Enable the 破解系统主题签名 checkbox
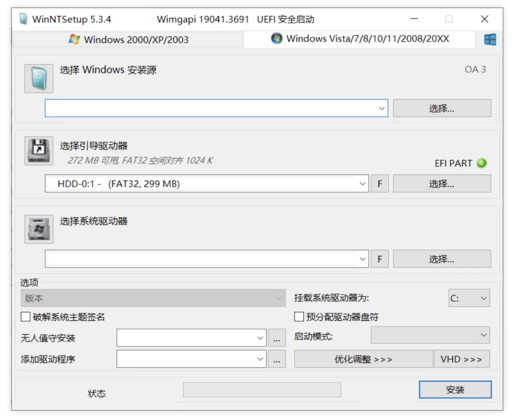The width and height of the screenshot is (516, 417). tap(25, 317)
